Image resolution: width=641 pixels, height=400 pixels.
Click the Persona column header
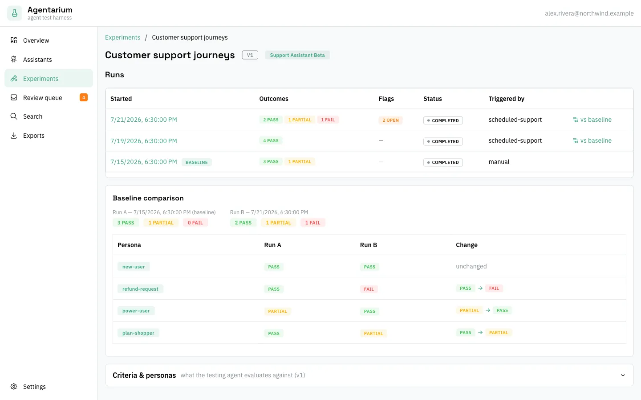coord(129,245)
